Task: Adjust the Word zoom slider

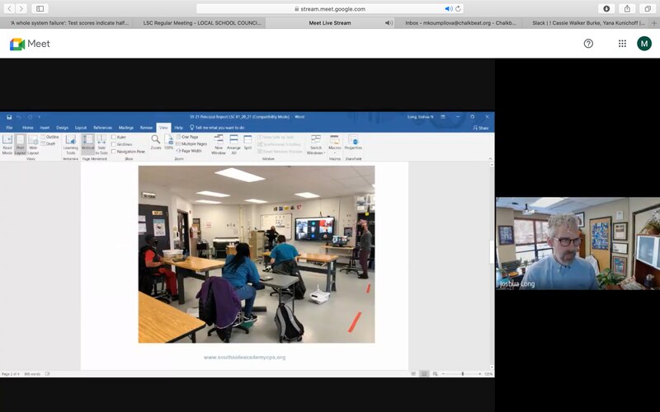Action: point(462,373)
